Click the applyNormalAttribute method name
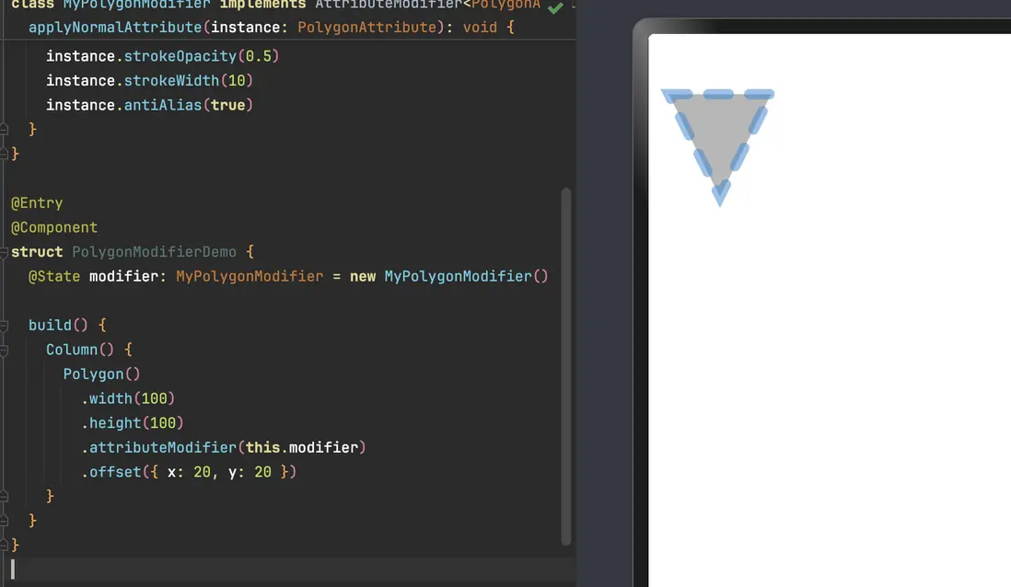1011x587 pixels. 115,28
